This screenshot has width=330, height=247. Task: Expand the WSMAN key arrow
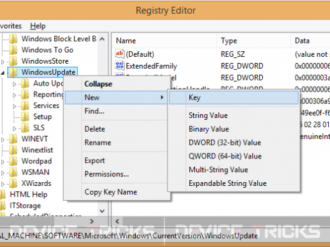click(x=2, y=173)
